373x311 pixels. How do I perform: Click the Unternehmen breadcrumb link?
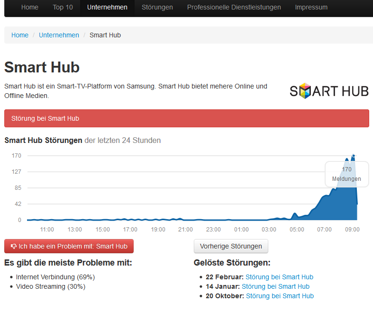tap(59, 35)
